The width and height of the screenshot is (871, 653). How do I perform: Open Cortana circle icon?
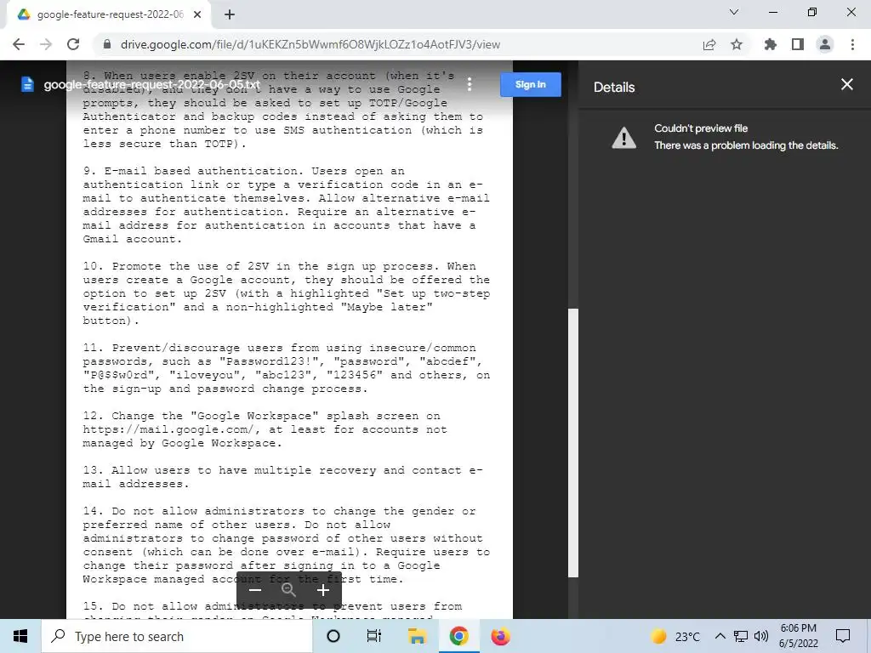click(333, 636)
